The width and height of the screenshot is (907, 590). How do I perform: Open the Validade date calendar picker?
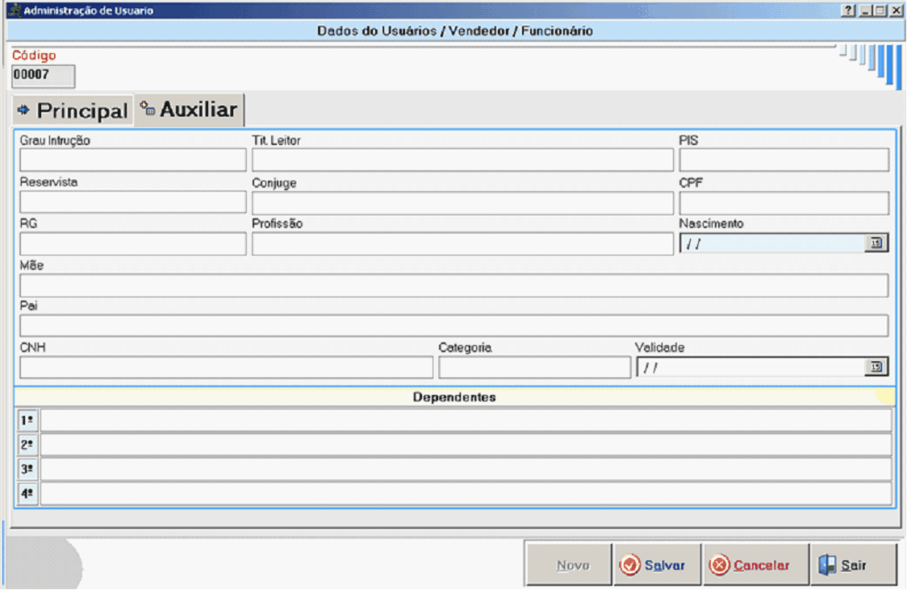[x=876, y=368]
